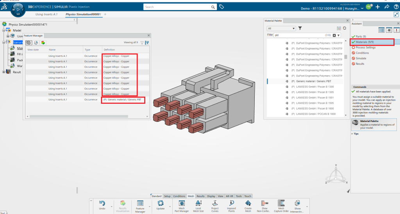The image size is (400, 214).
Task: Refresh the Material Palette list
Action: tap(345, 28)
